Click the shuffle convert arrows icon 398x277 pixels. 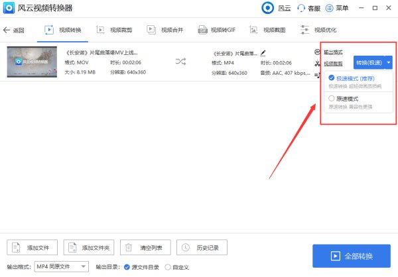pyautogui.click(x=180, y=62)
